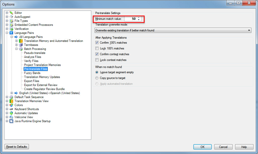Close the Options dialog window
This screenshot has height=154, width=258.
pyautogui.click(x=249, y=3)
